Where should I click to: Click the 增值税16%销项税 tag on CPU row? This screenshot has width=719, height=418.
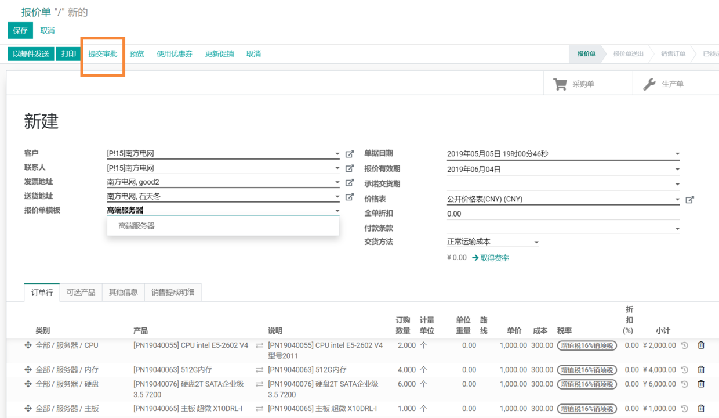(x=587, y=345)
